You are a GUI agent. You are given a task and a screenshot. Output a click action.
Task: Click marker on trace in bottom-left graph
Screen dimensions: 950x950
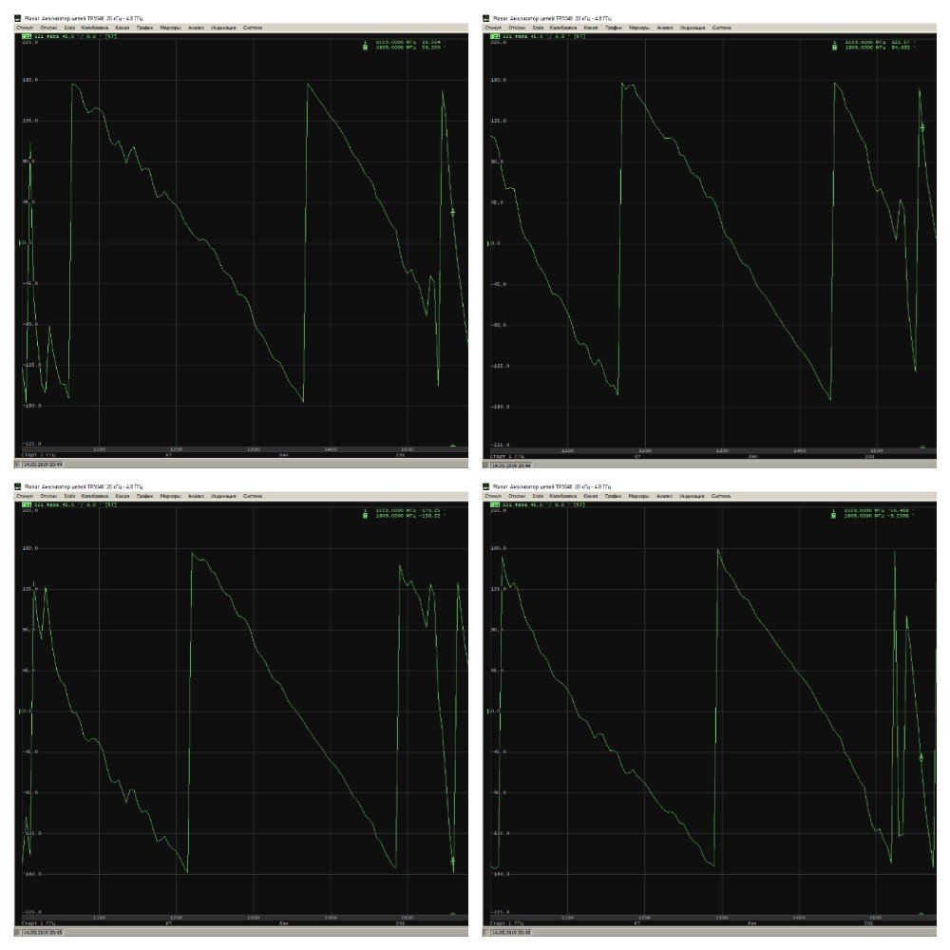pyautogui.click(x=452, y=861)
